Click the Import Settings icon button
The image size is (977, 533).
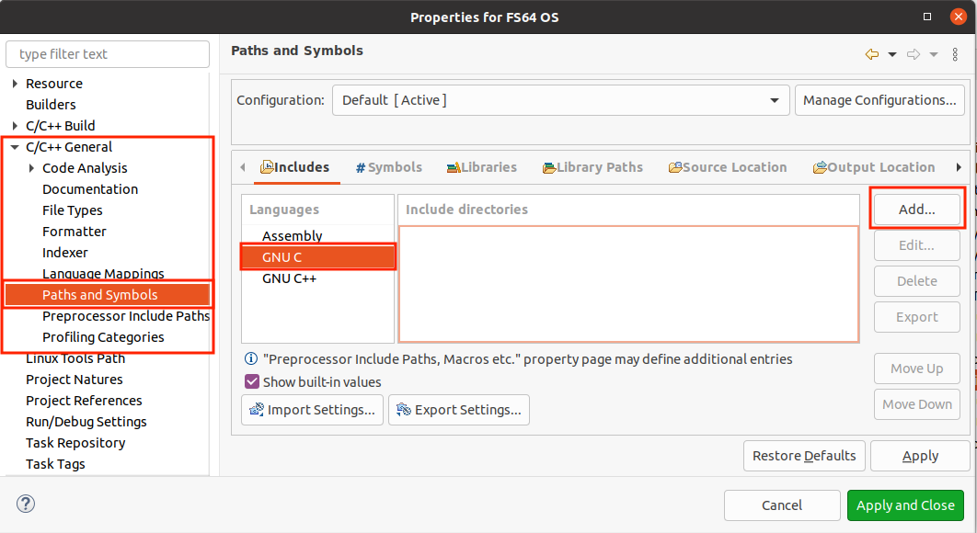pos(312,410)
